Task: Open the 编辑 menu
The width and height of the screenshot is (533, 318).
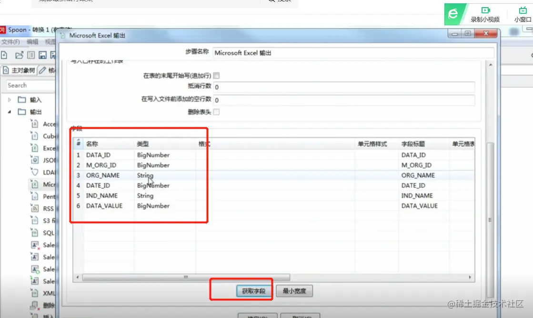Action: point(32,42)
